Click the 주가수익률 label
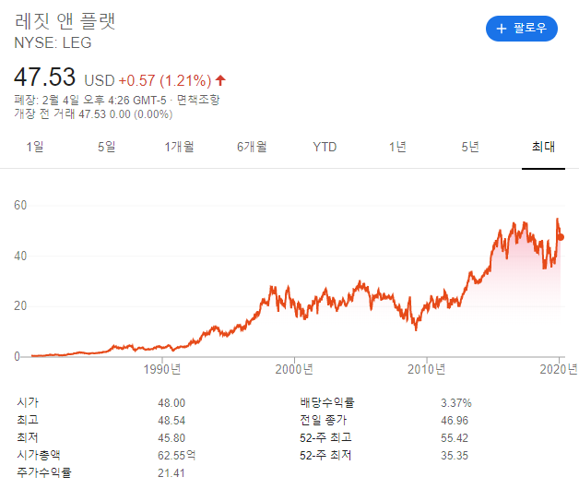The image size is (579, 489). [44, 472]
